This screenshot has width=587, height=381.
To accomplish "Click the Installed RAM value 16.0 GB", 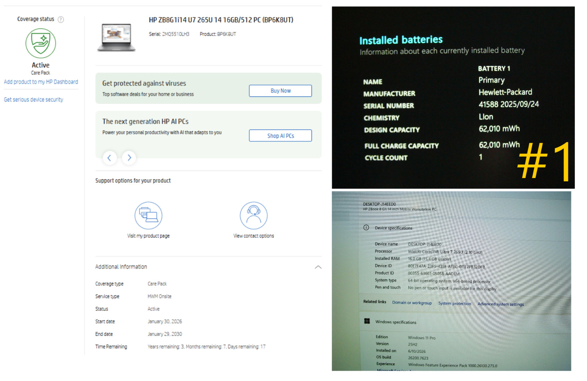I will [x=429, y=259].
